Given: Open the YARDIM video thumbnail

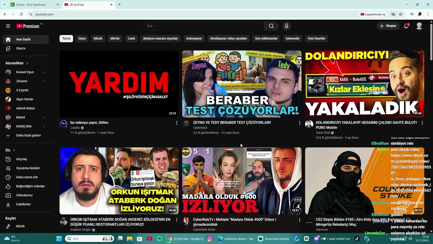Looking at the screenshot, I should click(x=119, y=84).
